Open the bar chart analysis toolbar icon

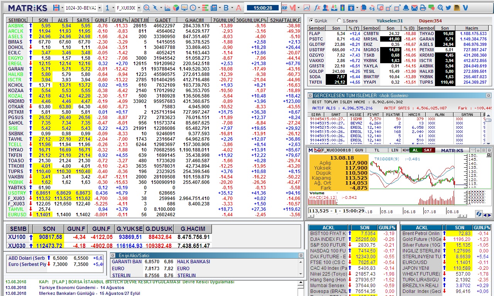point(167,8)
